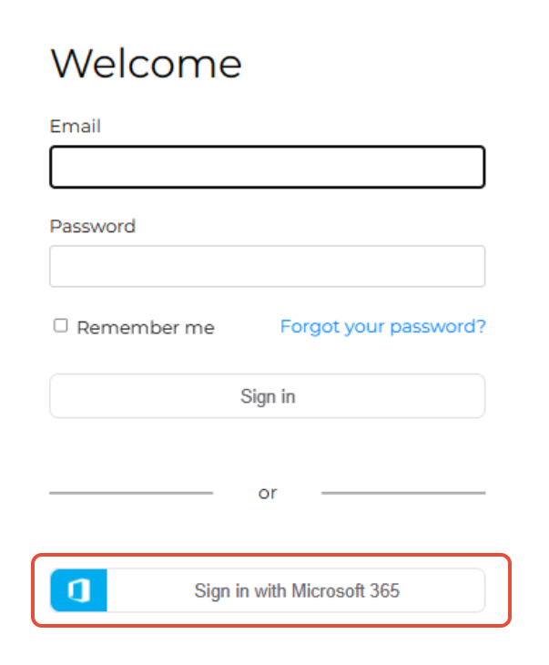Enable the Remember me option
The image size is (549, 665).
[61, 326]
